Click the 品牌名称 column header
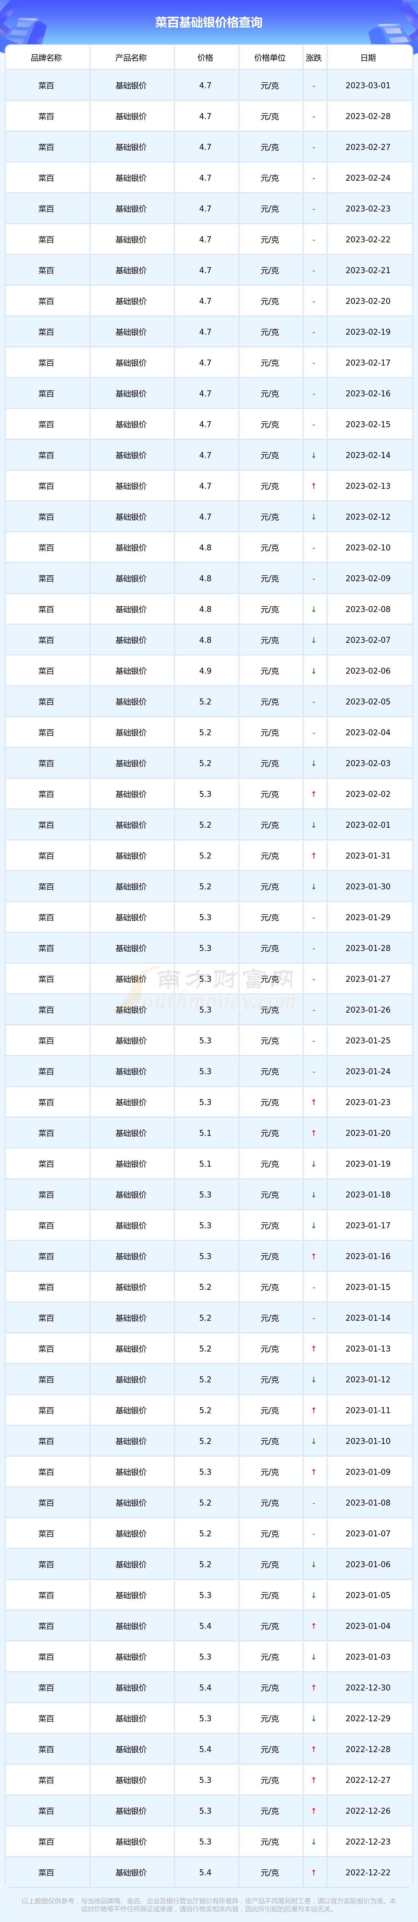The height and width of the screenshot is (1922, 418). click(x=46, y=57)
